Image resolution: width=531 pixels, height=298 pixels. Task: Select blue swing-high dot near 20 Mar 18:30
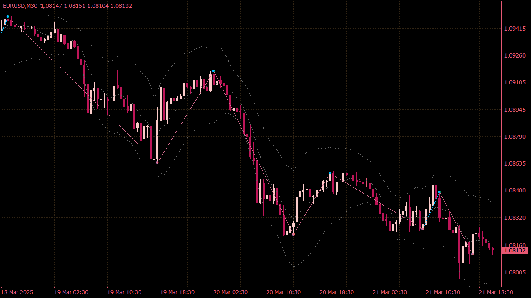point(330,173)
